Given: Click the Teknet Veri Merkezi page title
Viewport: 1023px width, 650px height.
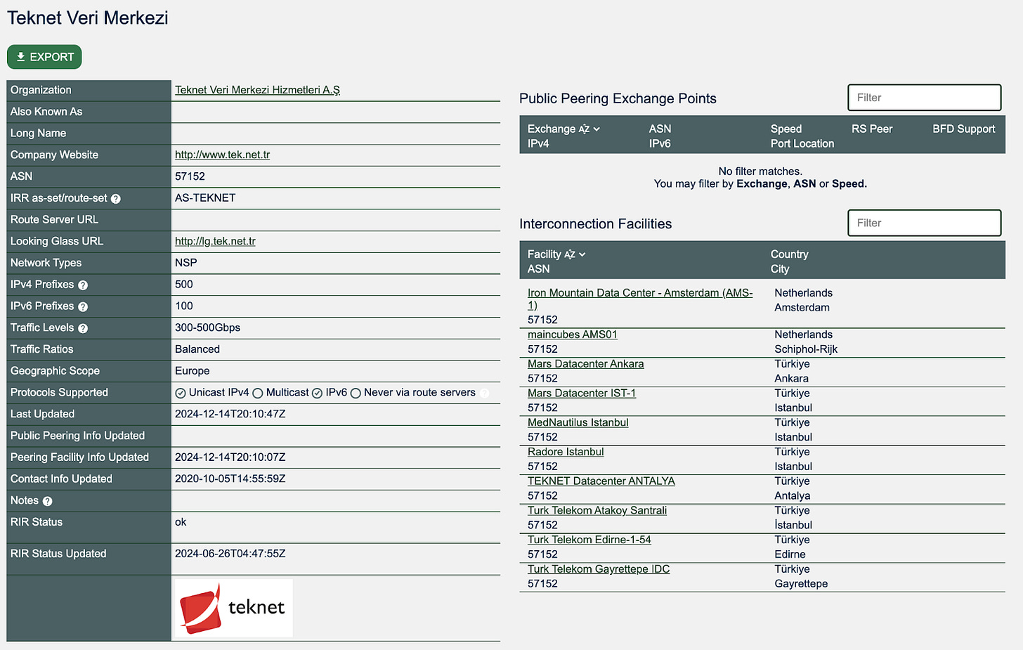Looking at the screenshot, I should click(x=88, y=18).
